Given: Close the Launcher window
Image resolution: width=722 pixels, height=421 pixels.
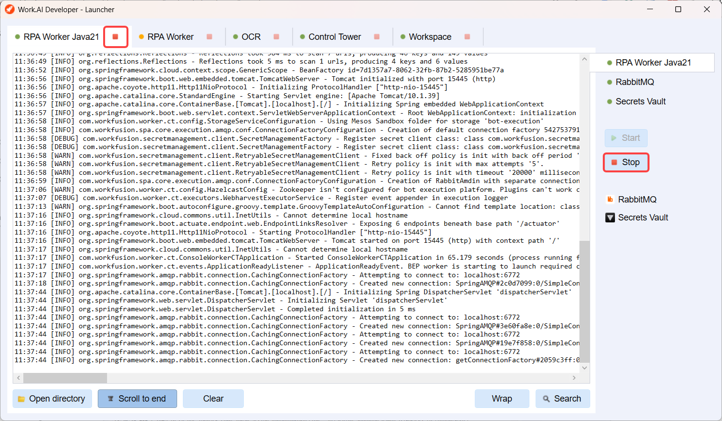Looking at the screenshot, I should 707,9.
